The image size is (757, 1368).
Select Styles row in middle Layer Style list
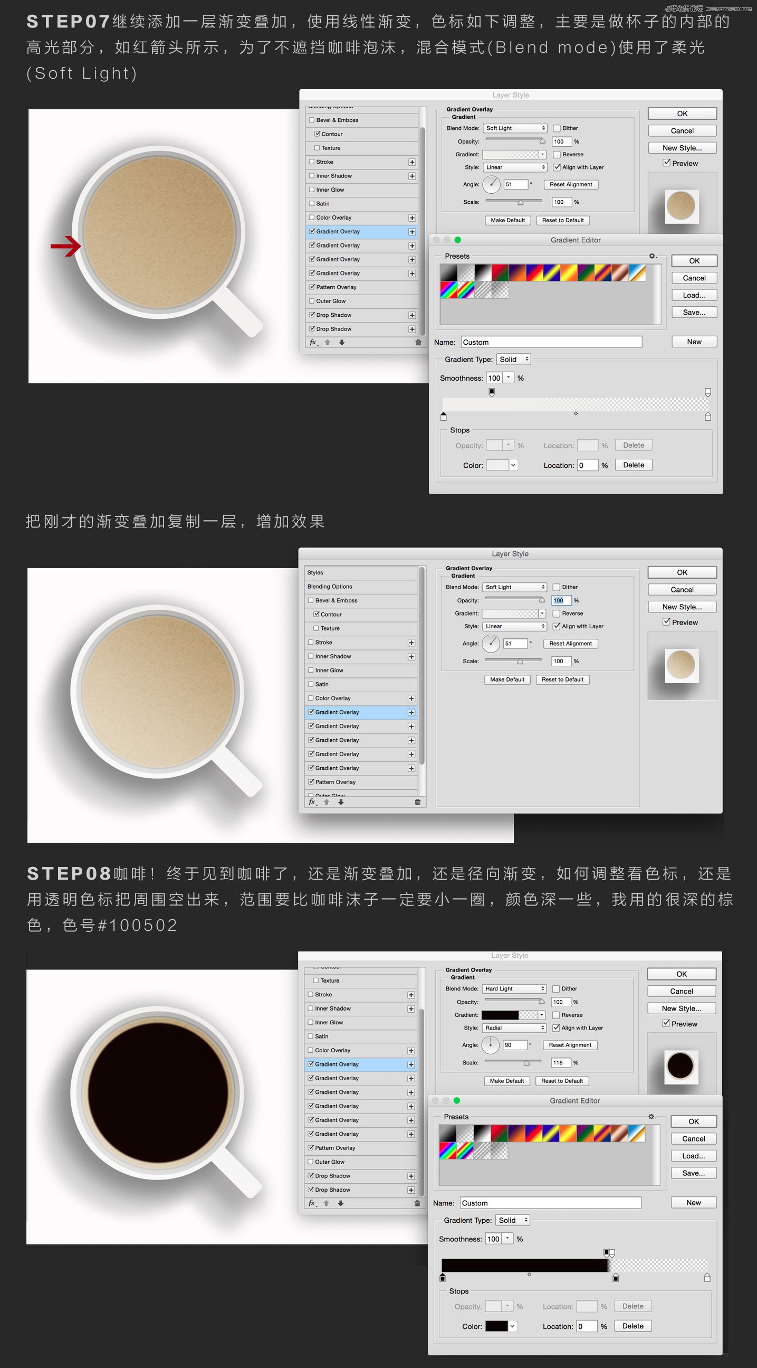pos(361,572)
